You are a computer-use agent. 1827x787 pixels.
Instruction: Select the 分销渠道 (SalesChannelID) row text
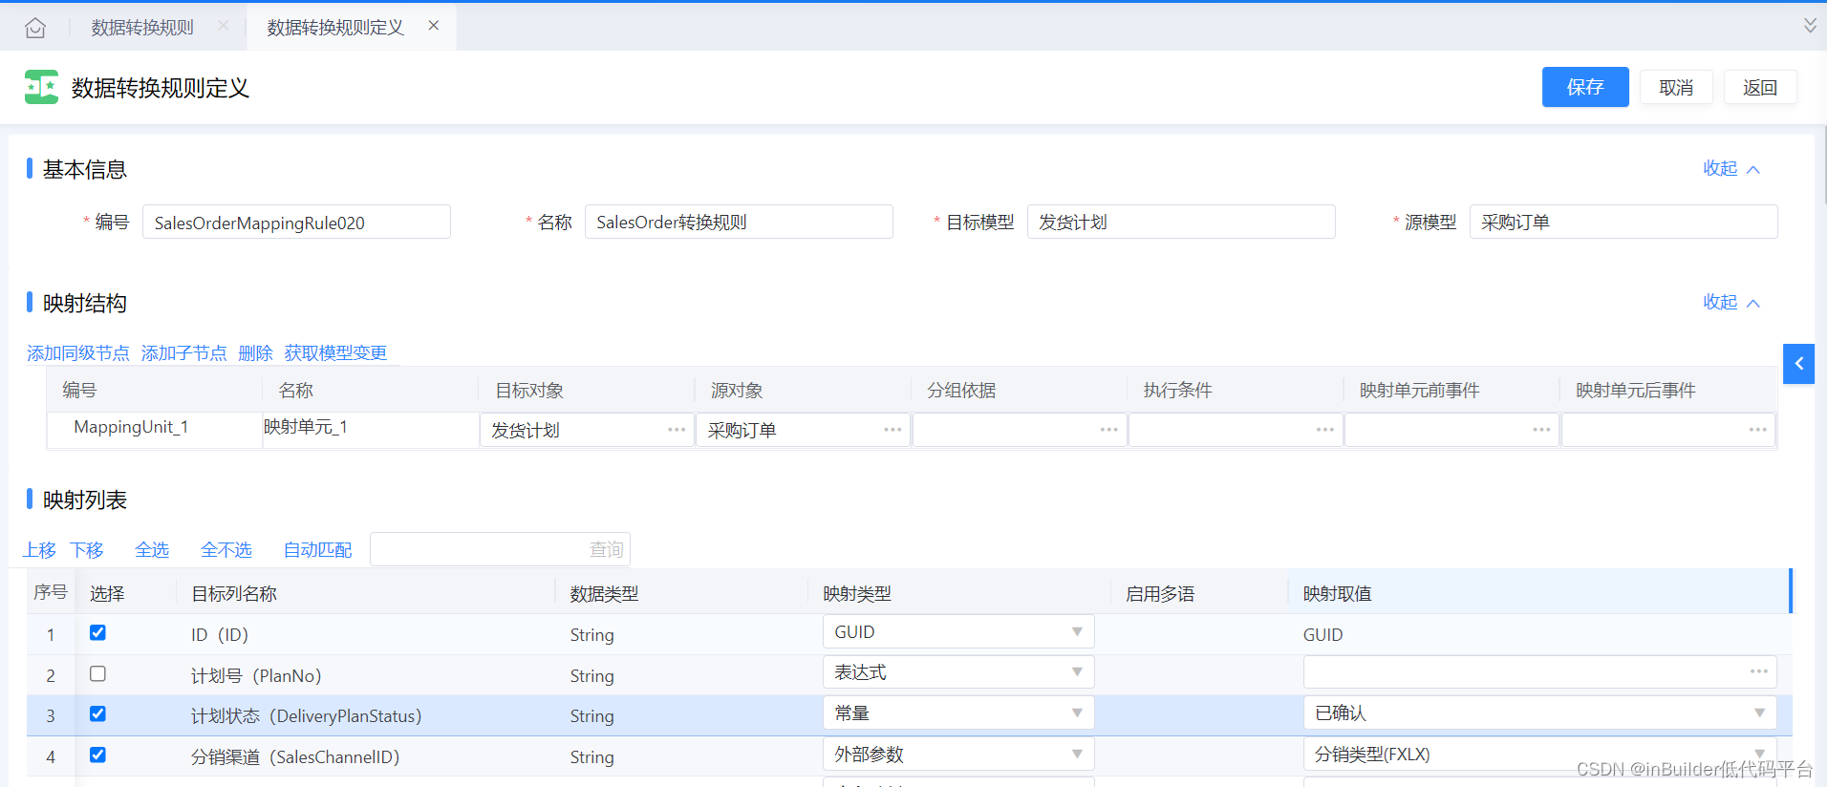pos(295,757)
